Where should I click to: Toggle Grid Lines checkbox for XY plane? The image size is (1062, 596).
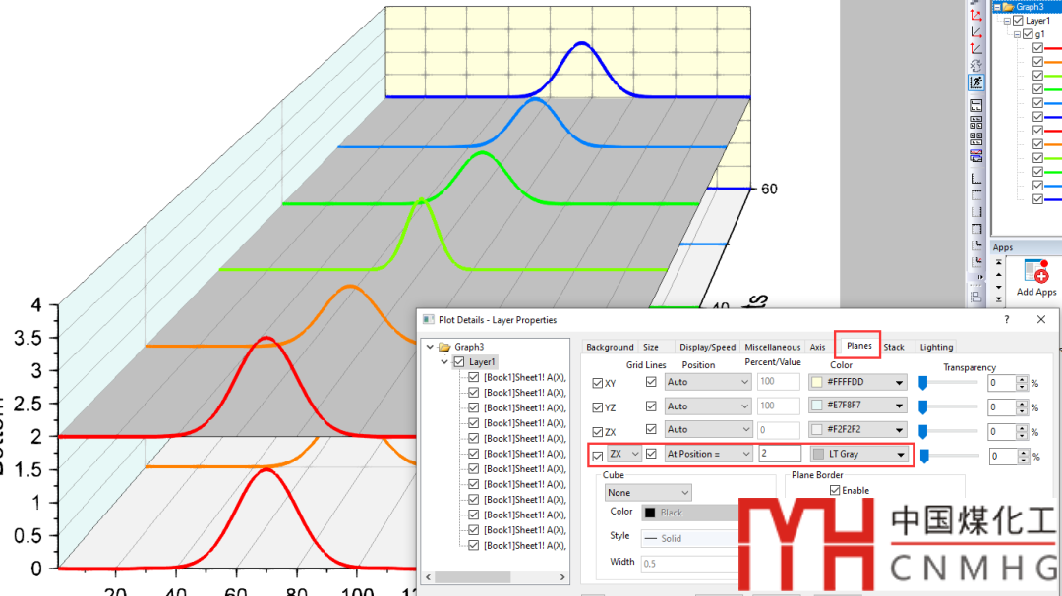[x=651, y=382]
